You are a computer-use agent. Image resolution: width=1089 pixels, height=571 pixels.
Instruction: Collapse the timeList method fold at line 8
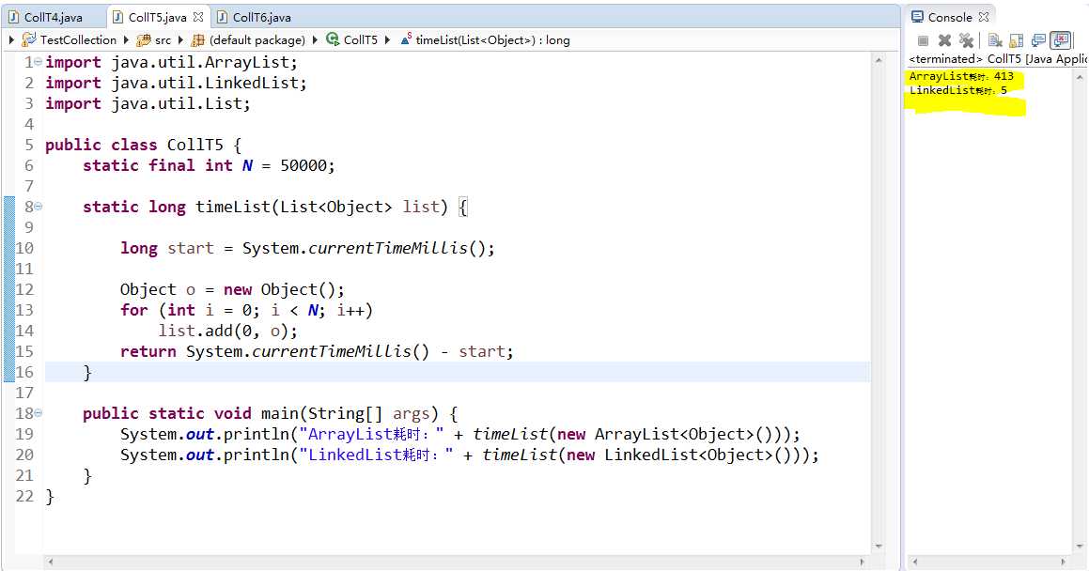(39, 206)
